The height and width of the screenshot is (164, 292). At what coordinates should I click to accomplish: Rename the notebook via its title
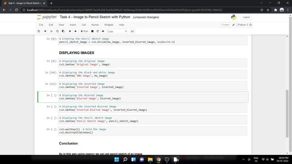coord(95,17)
